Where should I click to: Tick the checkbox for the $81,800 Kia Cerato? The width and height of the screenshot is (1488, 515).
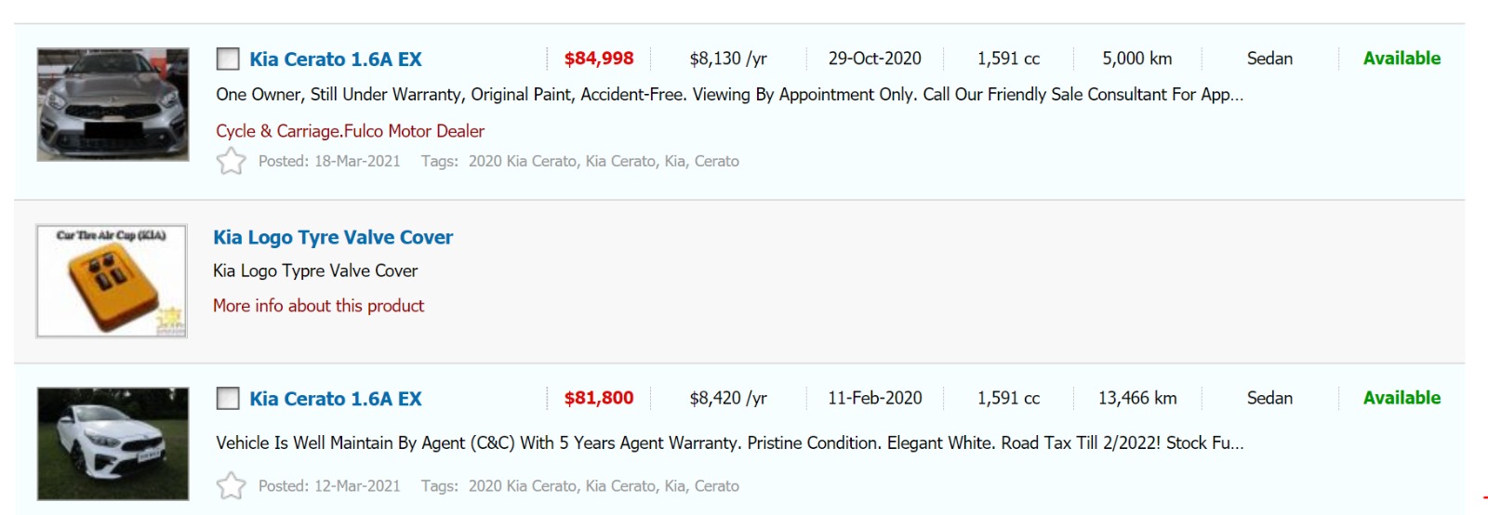[x=228, y=399]
